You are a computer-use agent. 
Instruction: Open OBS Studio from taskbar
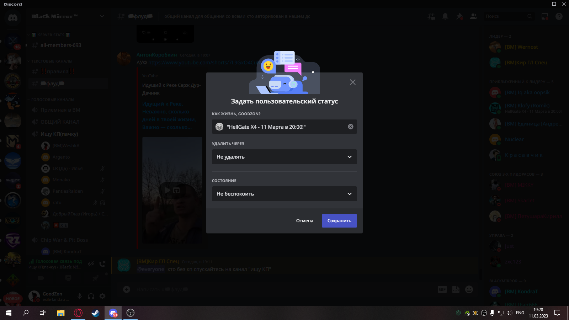[x=131, y=313]
